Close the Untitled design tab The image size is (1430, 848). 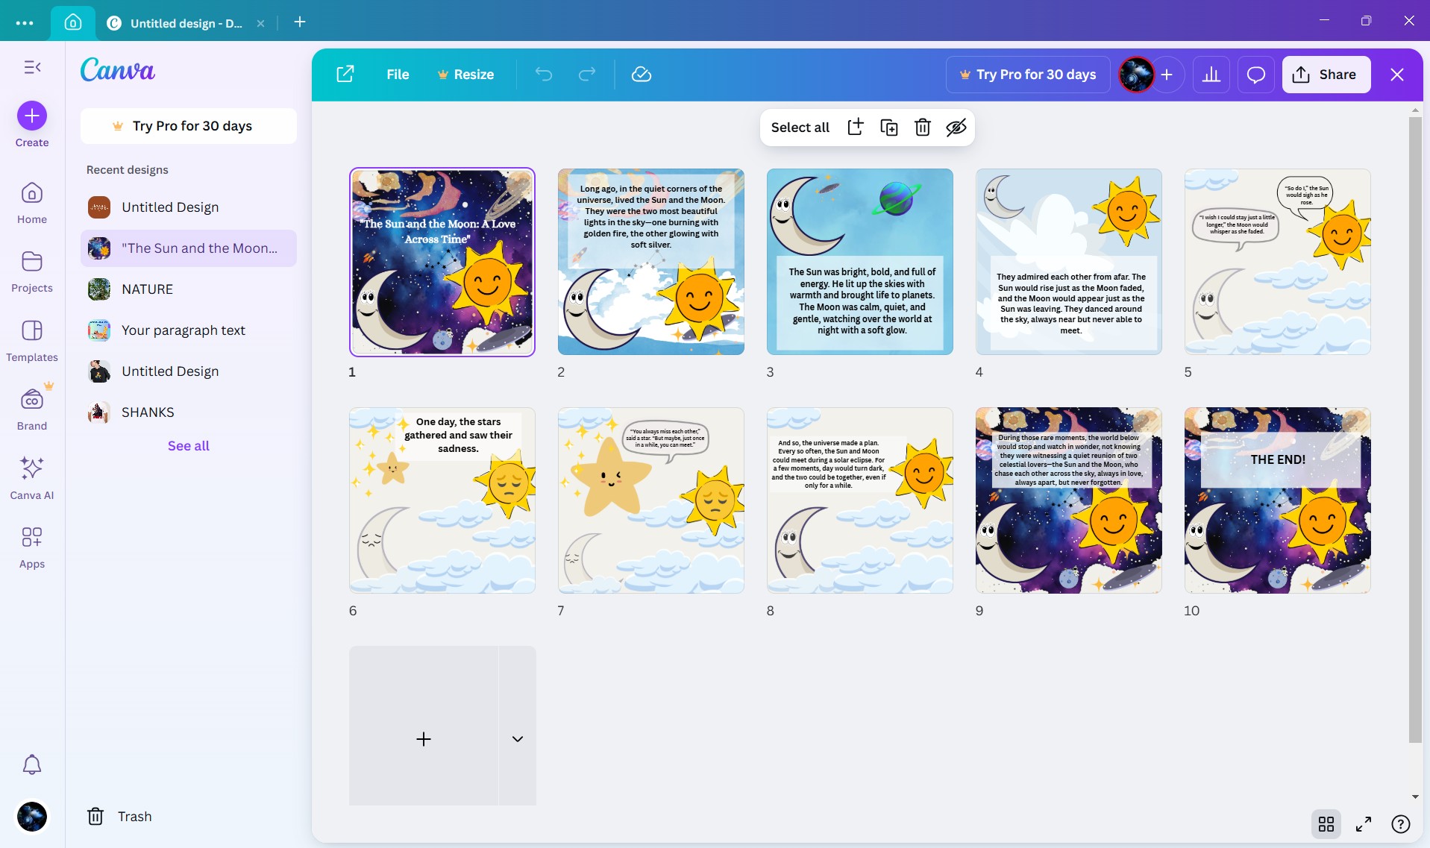260,23
